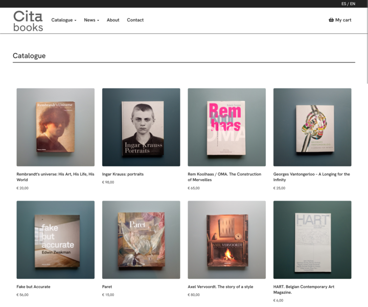This screenshot has width=368, height=307.
Task: Click the Fake but Accurate title
Action: click(33, 287)
